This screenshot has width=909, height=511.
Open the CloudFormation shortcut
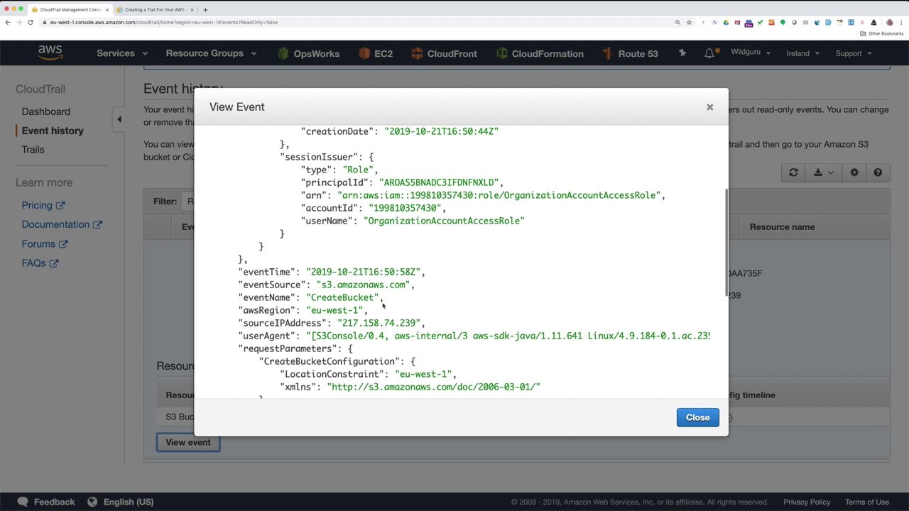click(x=540, y=53)
